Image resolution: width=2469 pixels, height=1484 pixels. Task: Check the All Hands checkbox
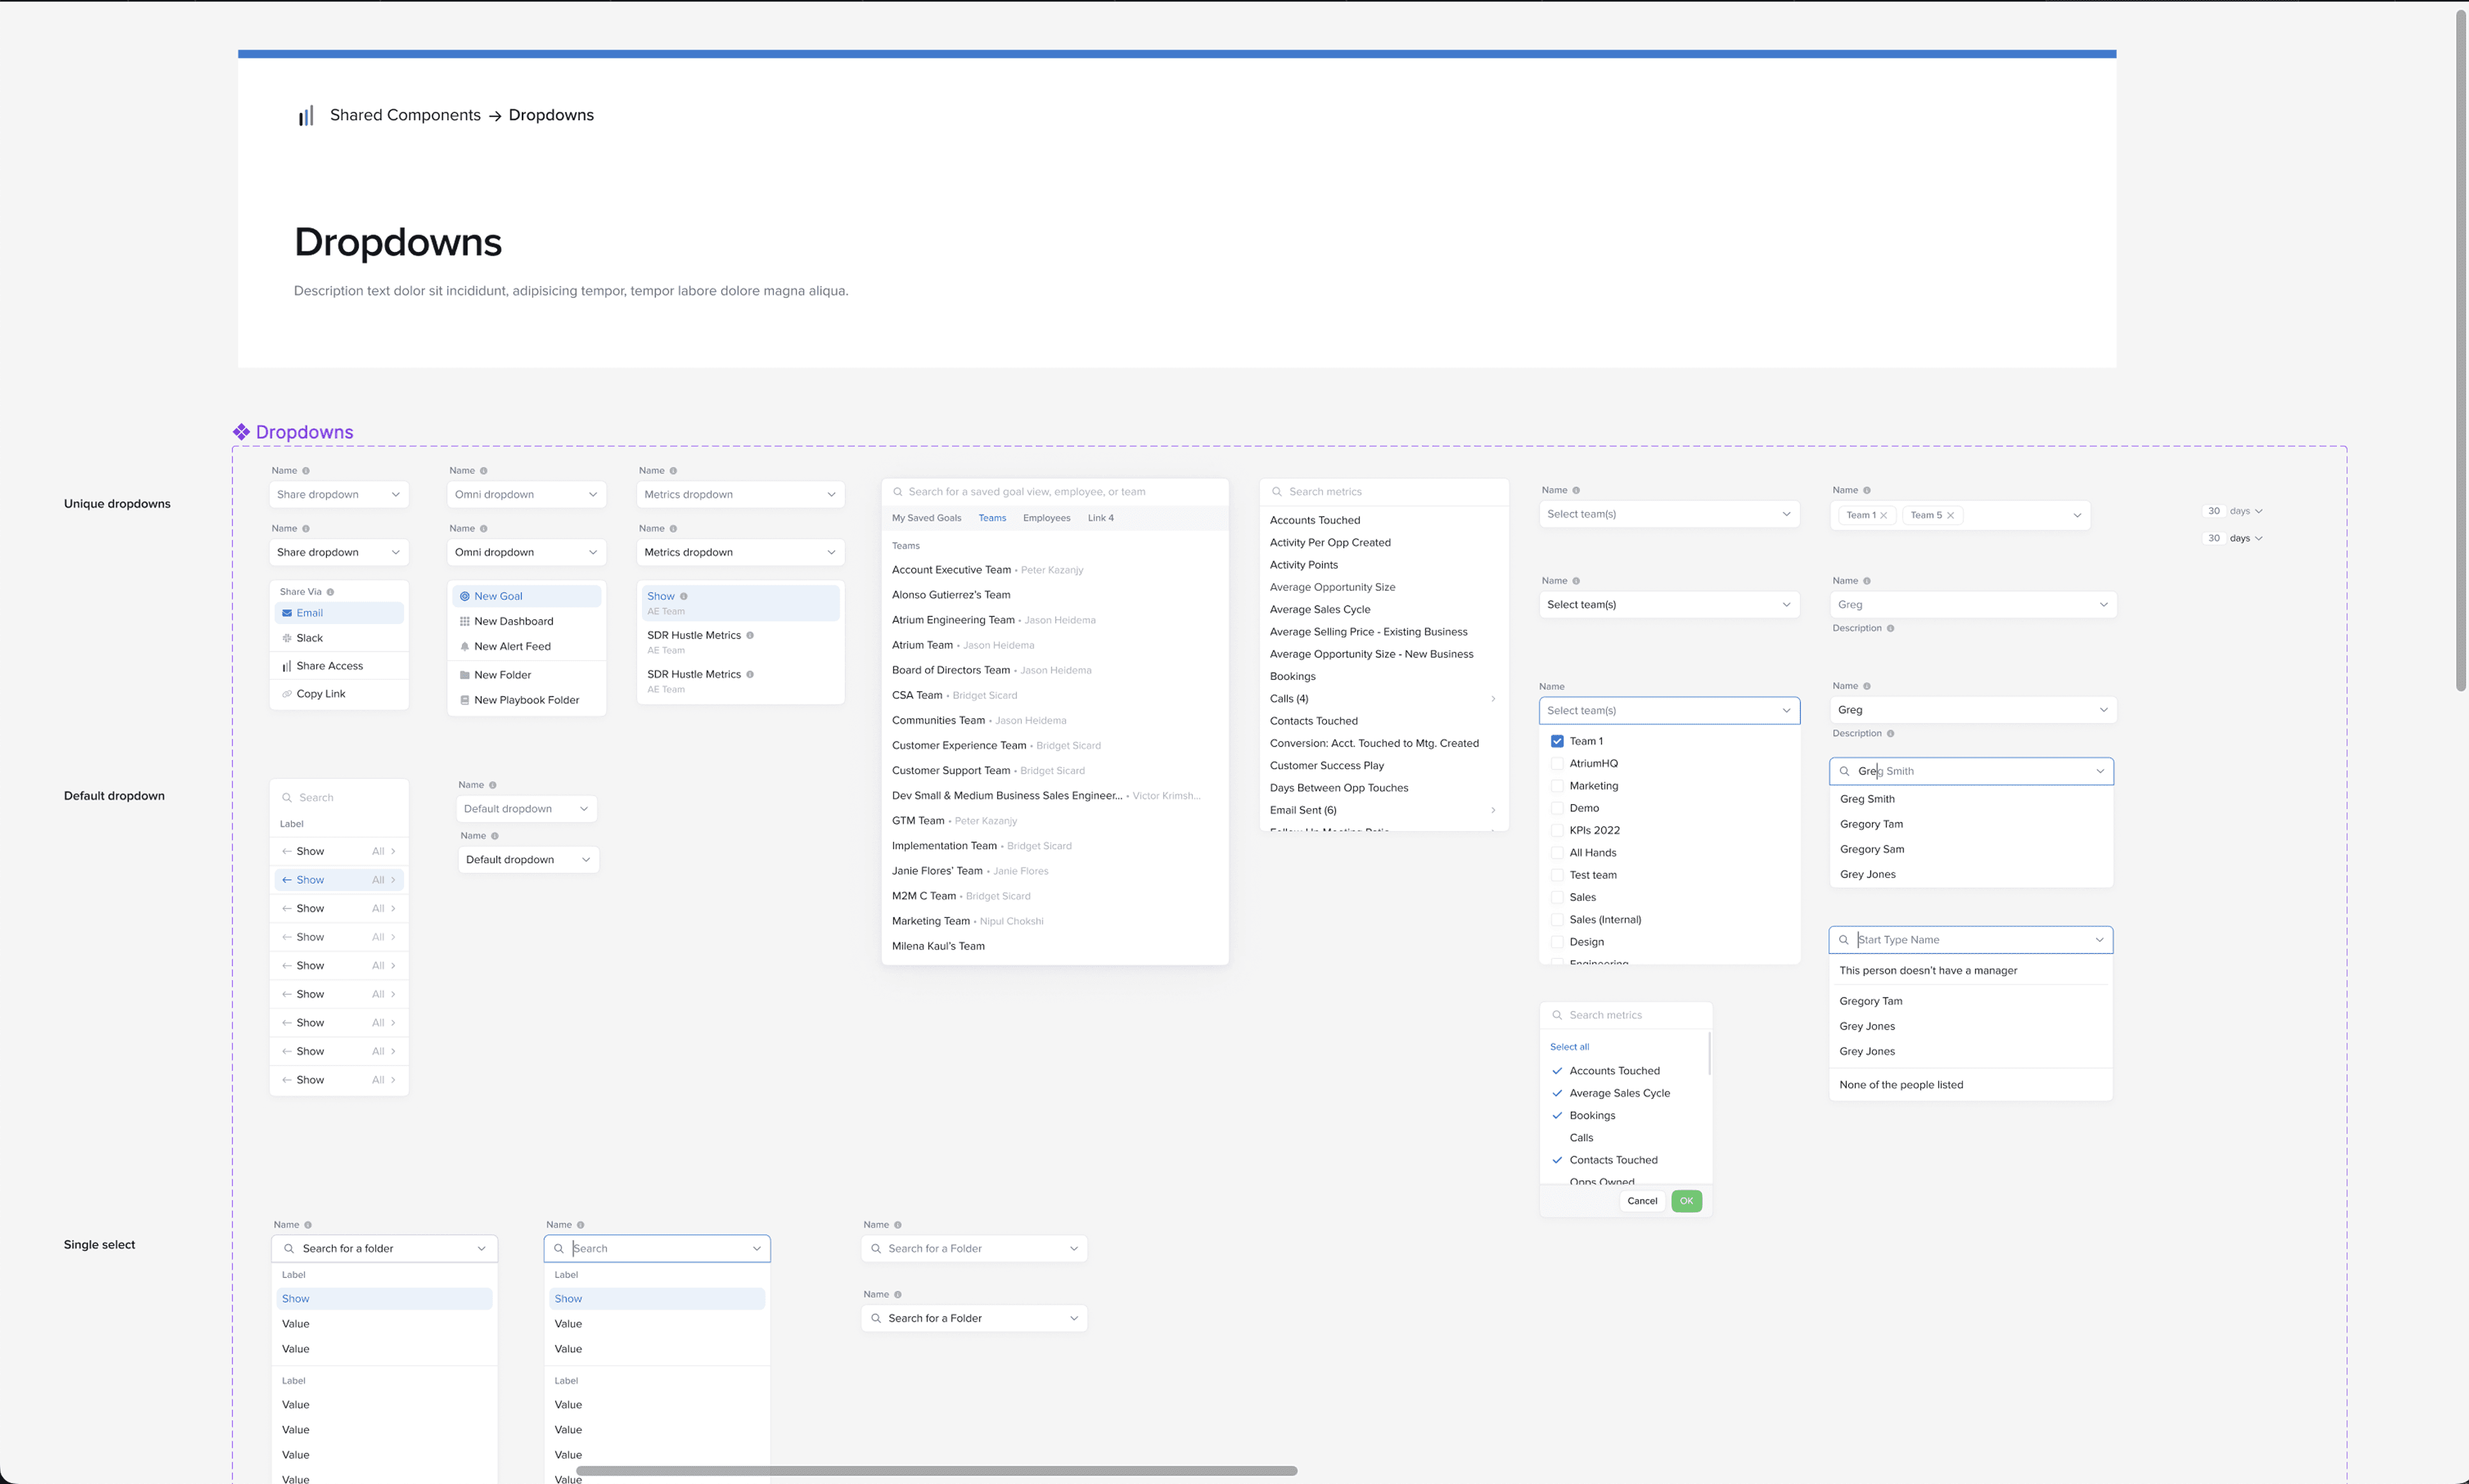pyautogui.click(x=1557, y=853)
